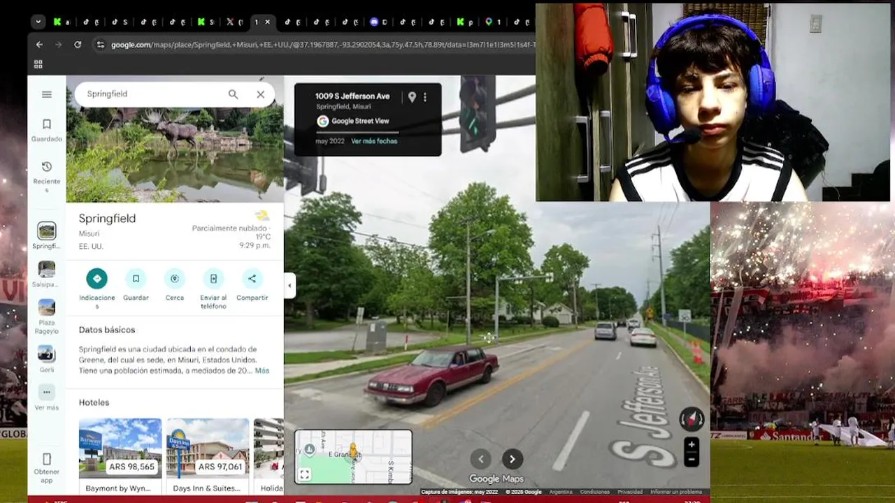Zoom out with the minus button
The height and width of the screenshot is (503, 895).
tap(692, 460)
